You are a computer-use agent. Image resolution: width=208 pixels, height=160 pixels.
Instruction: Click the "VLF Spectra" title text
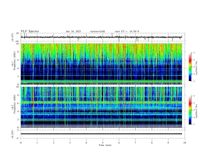[30, 31]
